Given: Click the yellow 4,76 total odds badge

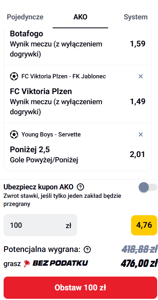Looking at the screenshot, I should pos(144,225).
